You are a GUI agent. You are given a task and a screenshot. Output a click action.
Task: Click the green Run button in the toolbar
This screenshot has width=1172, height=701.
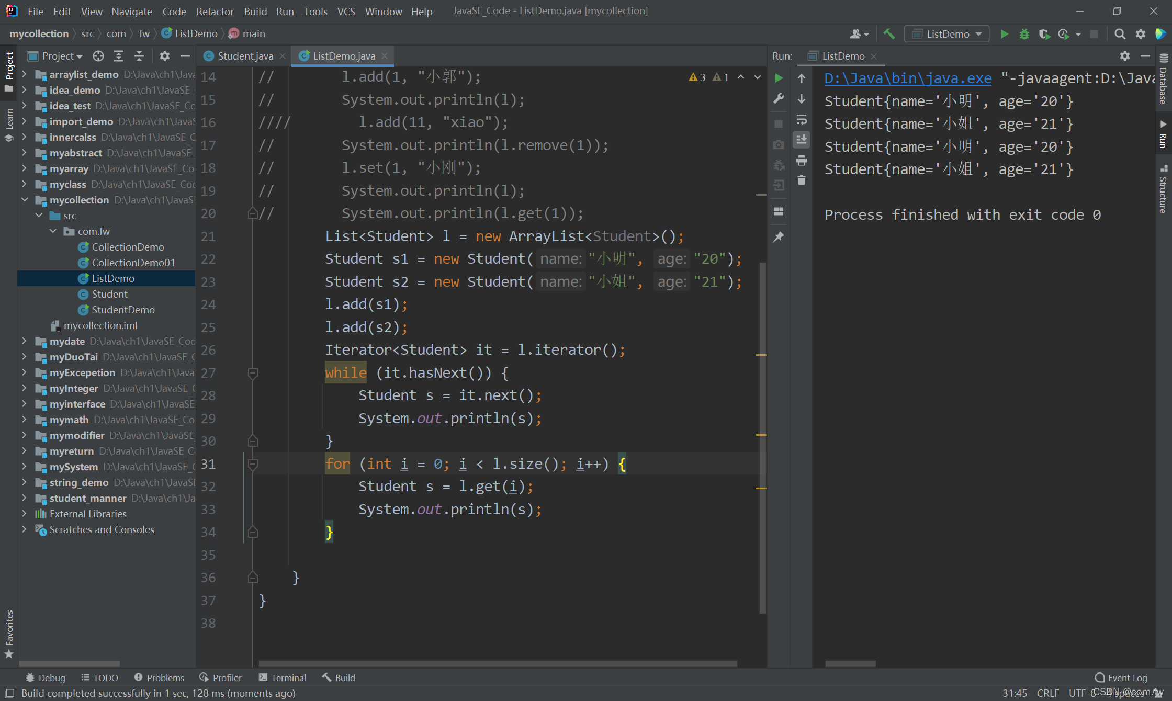1004,34
